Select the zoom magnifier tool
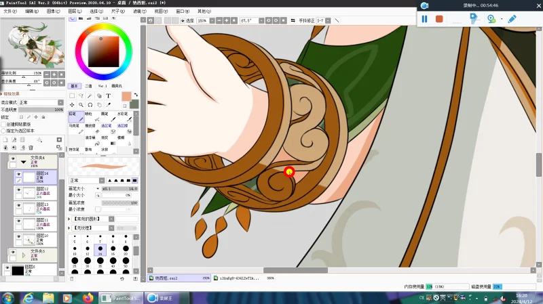The width and height of the screenshot is (543, 304). pos(81,105)
